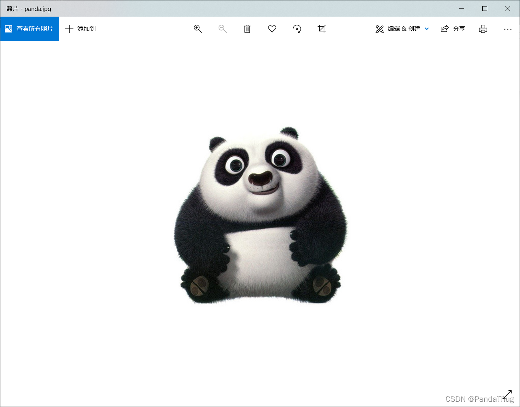
Task: Click the Add to plus icon
Action: pos(69,29)
